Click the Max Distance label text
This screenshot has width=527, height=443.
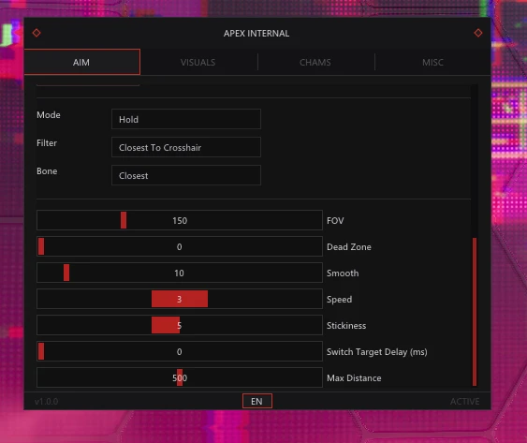coord(354,378)
